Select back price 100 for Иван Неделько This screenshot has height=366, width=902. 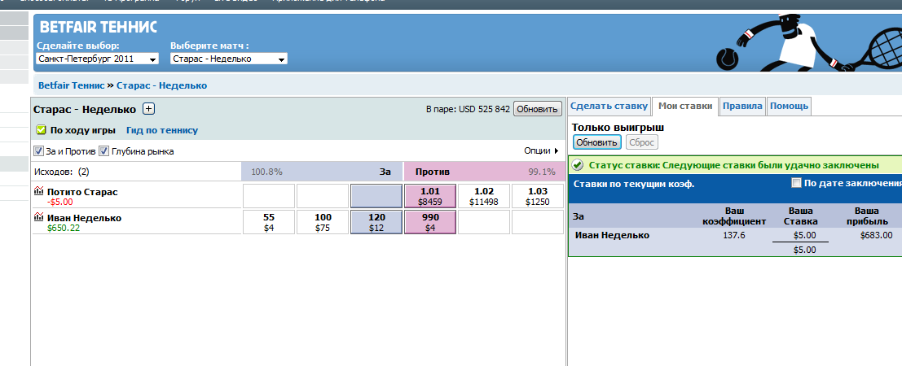click(323, 222)
